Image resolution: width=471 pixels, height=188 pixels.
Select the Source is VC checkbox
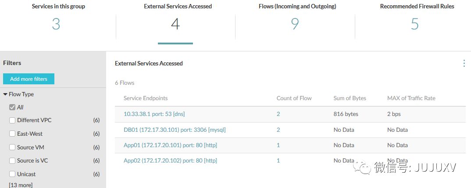[12, 161]
